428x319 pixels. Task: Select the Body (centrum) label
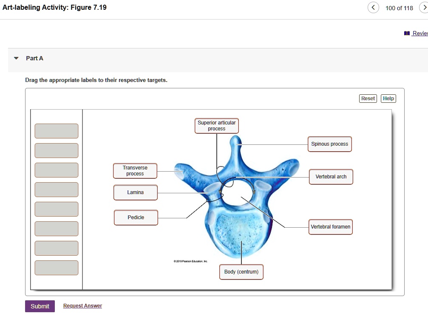tap(241, 272)
